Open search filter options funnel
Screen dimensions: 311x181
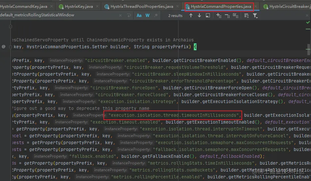(x=255, y=15)
